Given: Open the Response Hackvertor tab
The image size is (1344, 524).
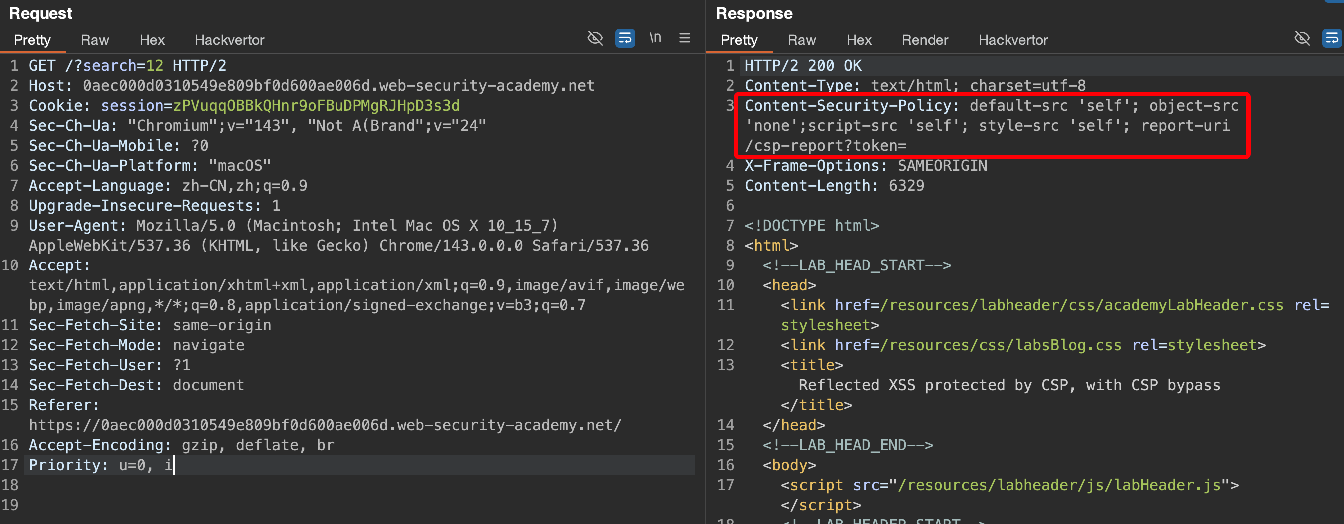Looking at the screenshot, I should pos(1012,40).
